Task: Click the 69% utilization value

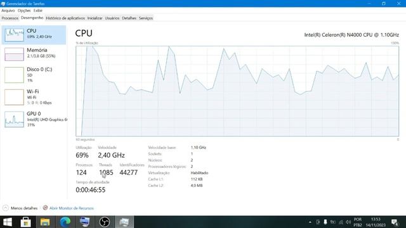Action: [x=82, y=155]
